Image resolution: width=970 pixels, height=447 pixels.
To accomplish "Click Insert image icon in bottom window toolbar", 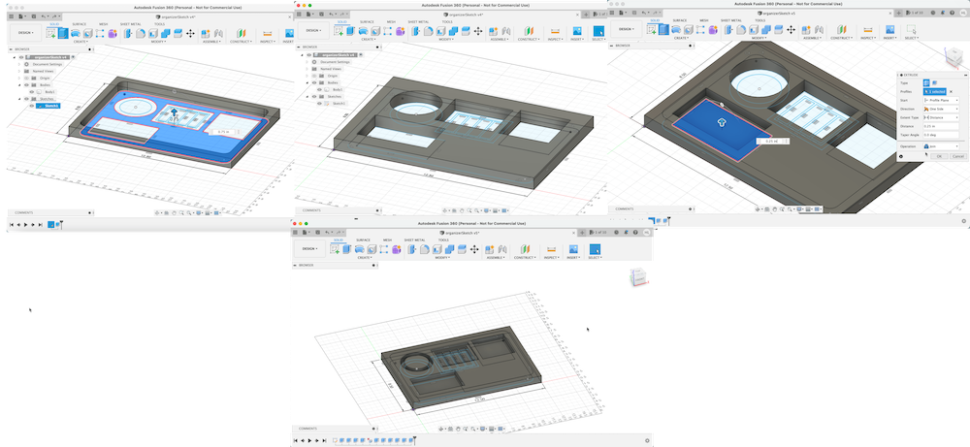I will tap(571, 248).
